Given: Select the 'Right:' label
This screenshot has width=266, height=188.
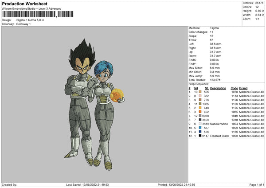Looking at the screenshot, I should (192, 48).
